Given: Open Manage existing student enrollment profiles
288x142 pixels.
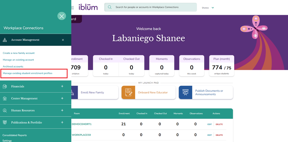Looking at the screenshot, I should pos(27,73).
